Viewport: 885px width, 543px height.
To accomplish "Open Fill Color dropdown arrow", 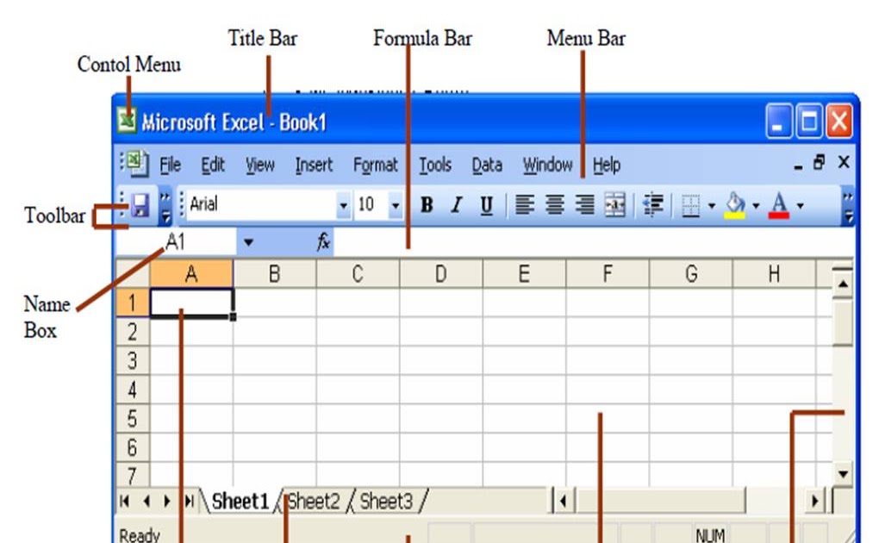I will pyautogui.click(x=755, y=205).
